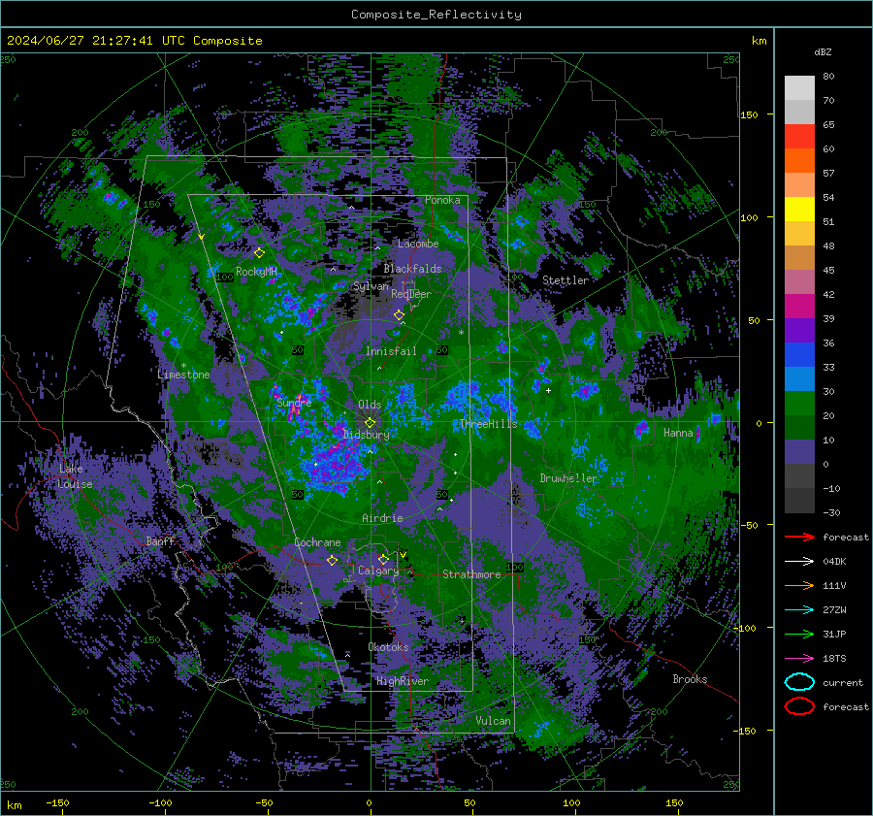The width and height of the screenshot is (873, 816).
Task: Click the ThreeHills city label
Action: pos(488,424)
